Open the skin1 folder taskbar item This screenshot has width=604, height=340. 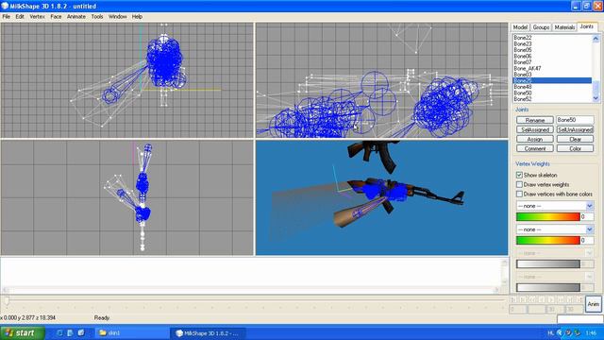(x=131, y=332)
